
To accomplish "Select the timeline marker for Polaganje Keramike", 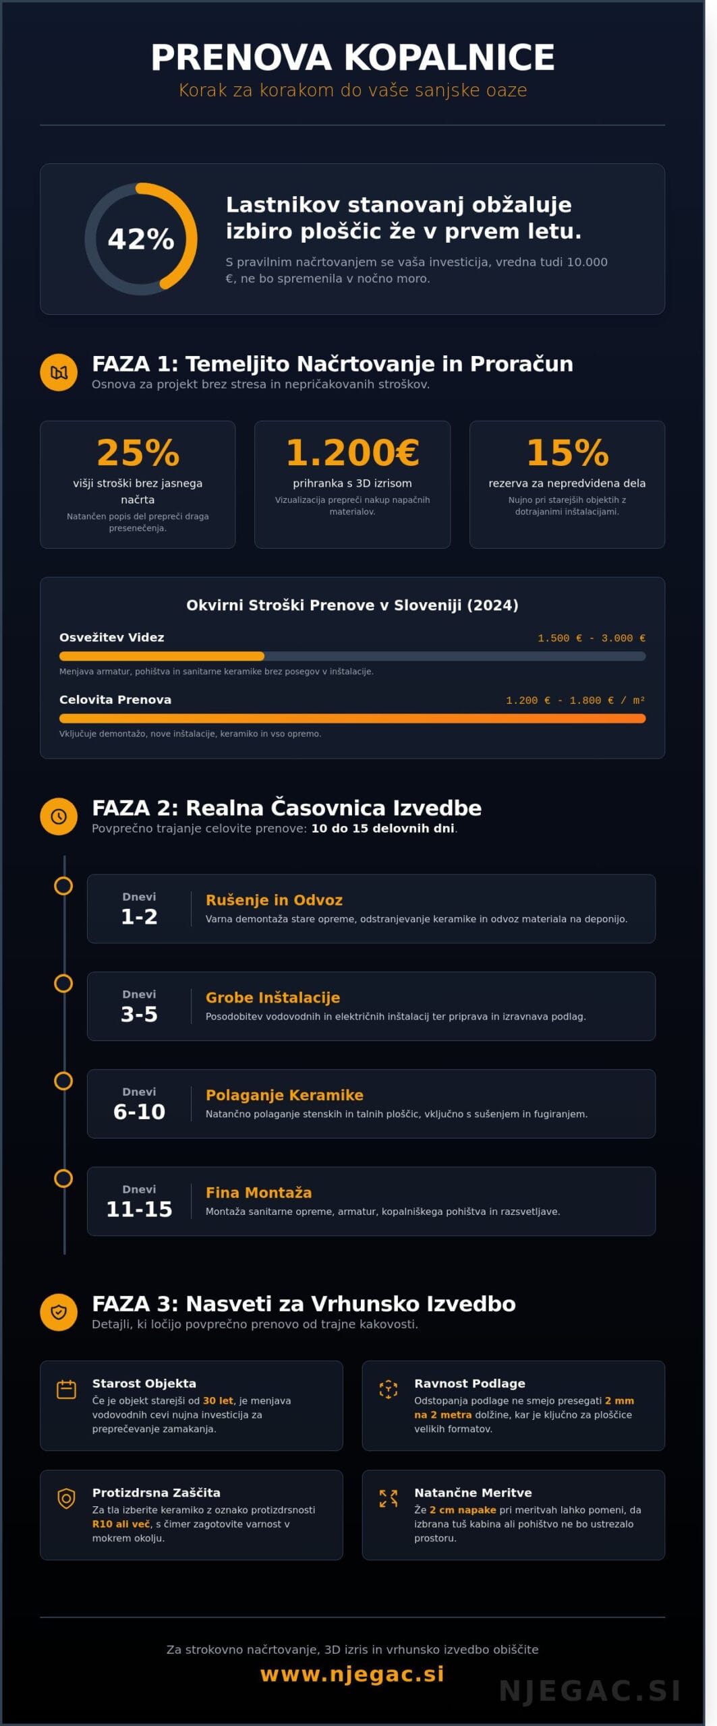I will tap(63, 1081).
